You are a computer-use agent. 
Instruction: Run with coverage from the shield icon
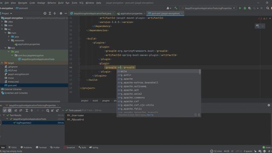point(249,8)
